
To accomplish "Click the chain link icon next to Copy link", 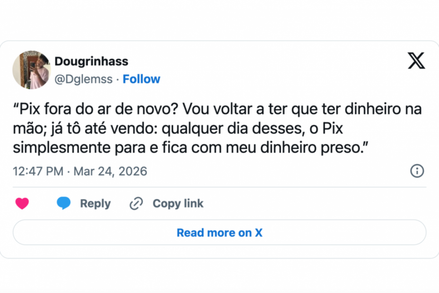I will (x=136, y=203).
